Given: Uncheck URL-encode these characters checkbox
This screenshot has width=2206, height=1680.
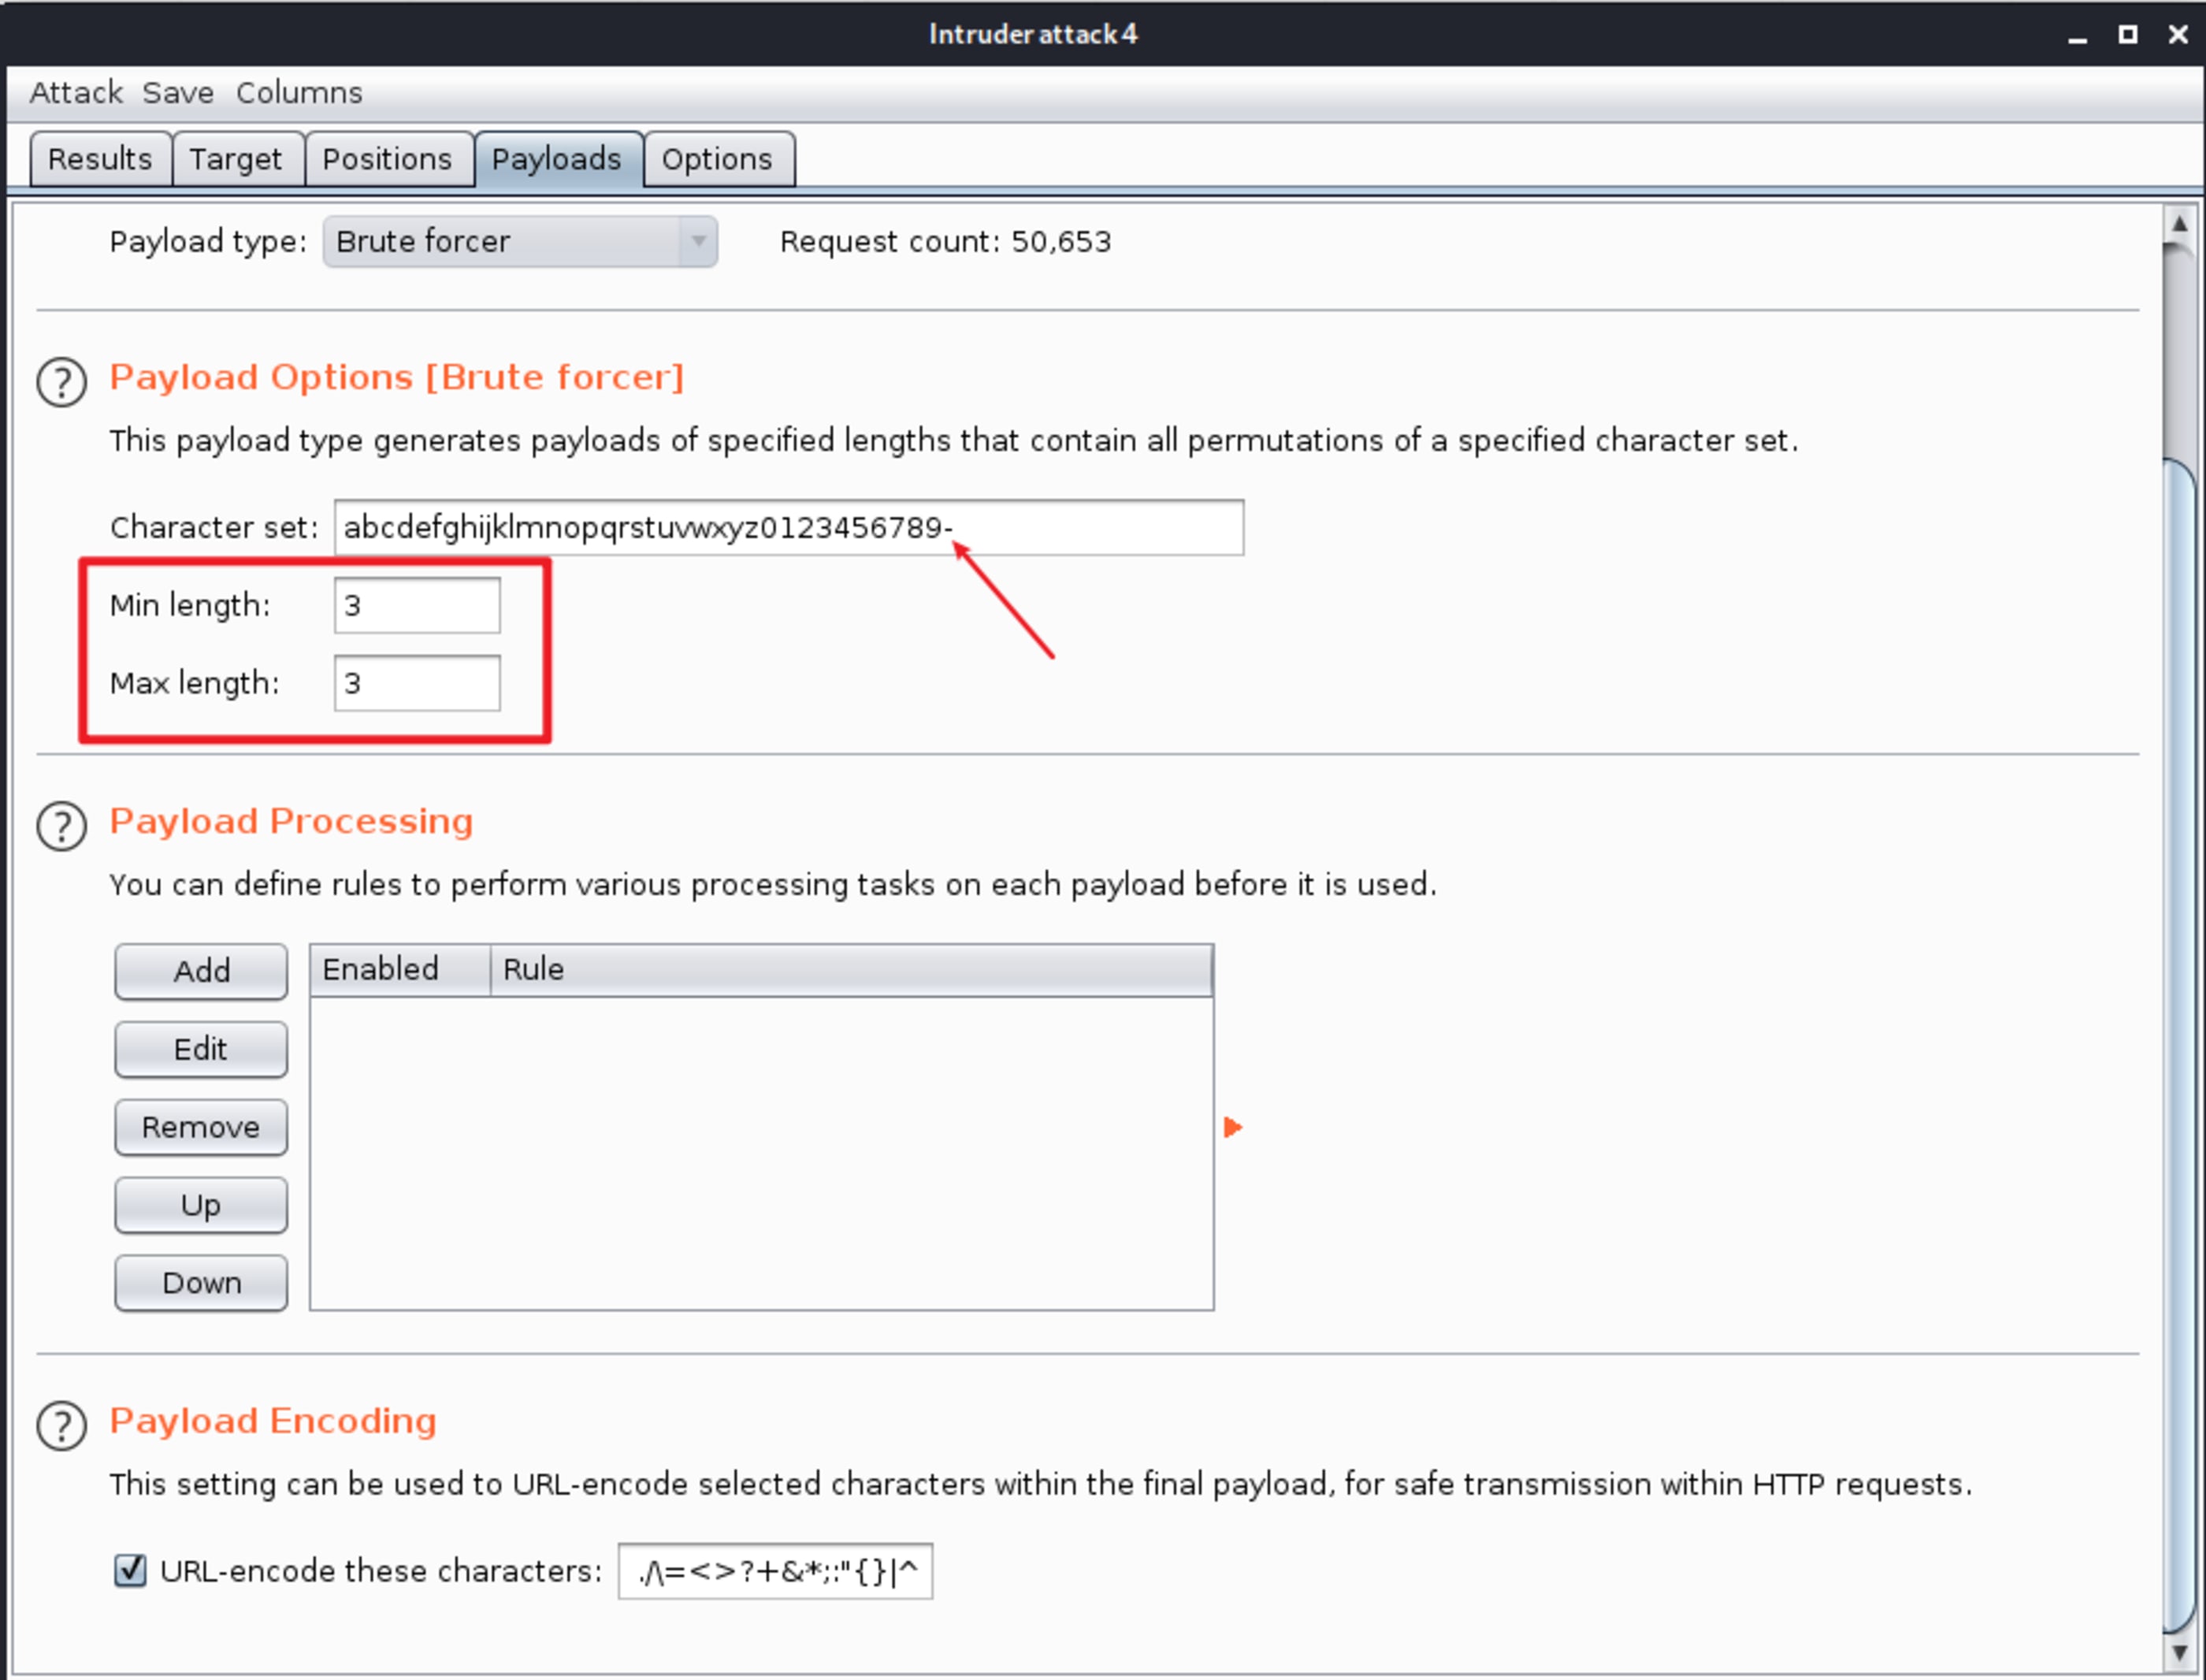Looking at the screenshot, I should (x=130, y=1570).
